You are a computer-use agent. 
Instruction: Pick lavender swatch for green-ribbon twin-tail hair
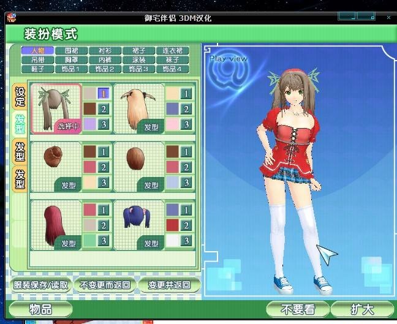(89, 124)
